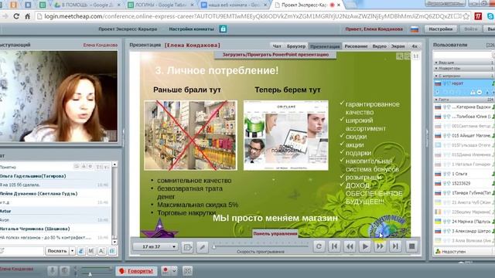495x278 pixels.
Task: Open the dropdown arrow next to Послать
Action: [x=72, y=251]
